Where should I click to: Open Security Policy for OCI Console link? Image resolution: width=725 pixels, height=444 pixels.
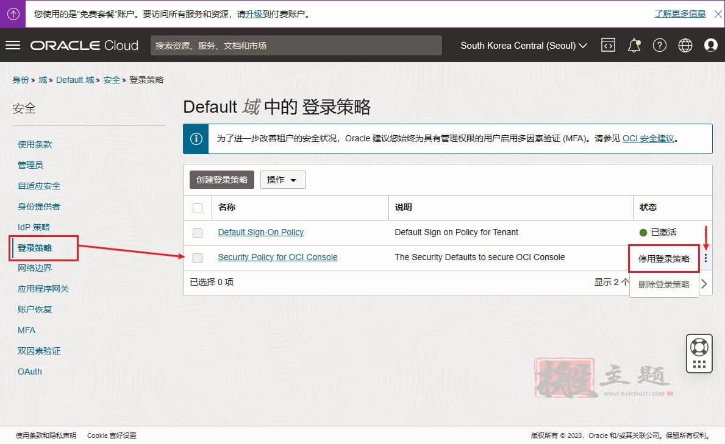(278, 257)
